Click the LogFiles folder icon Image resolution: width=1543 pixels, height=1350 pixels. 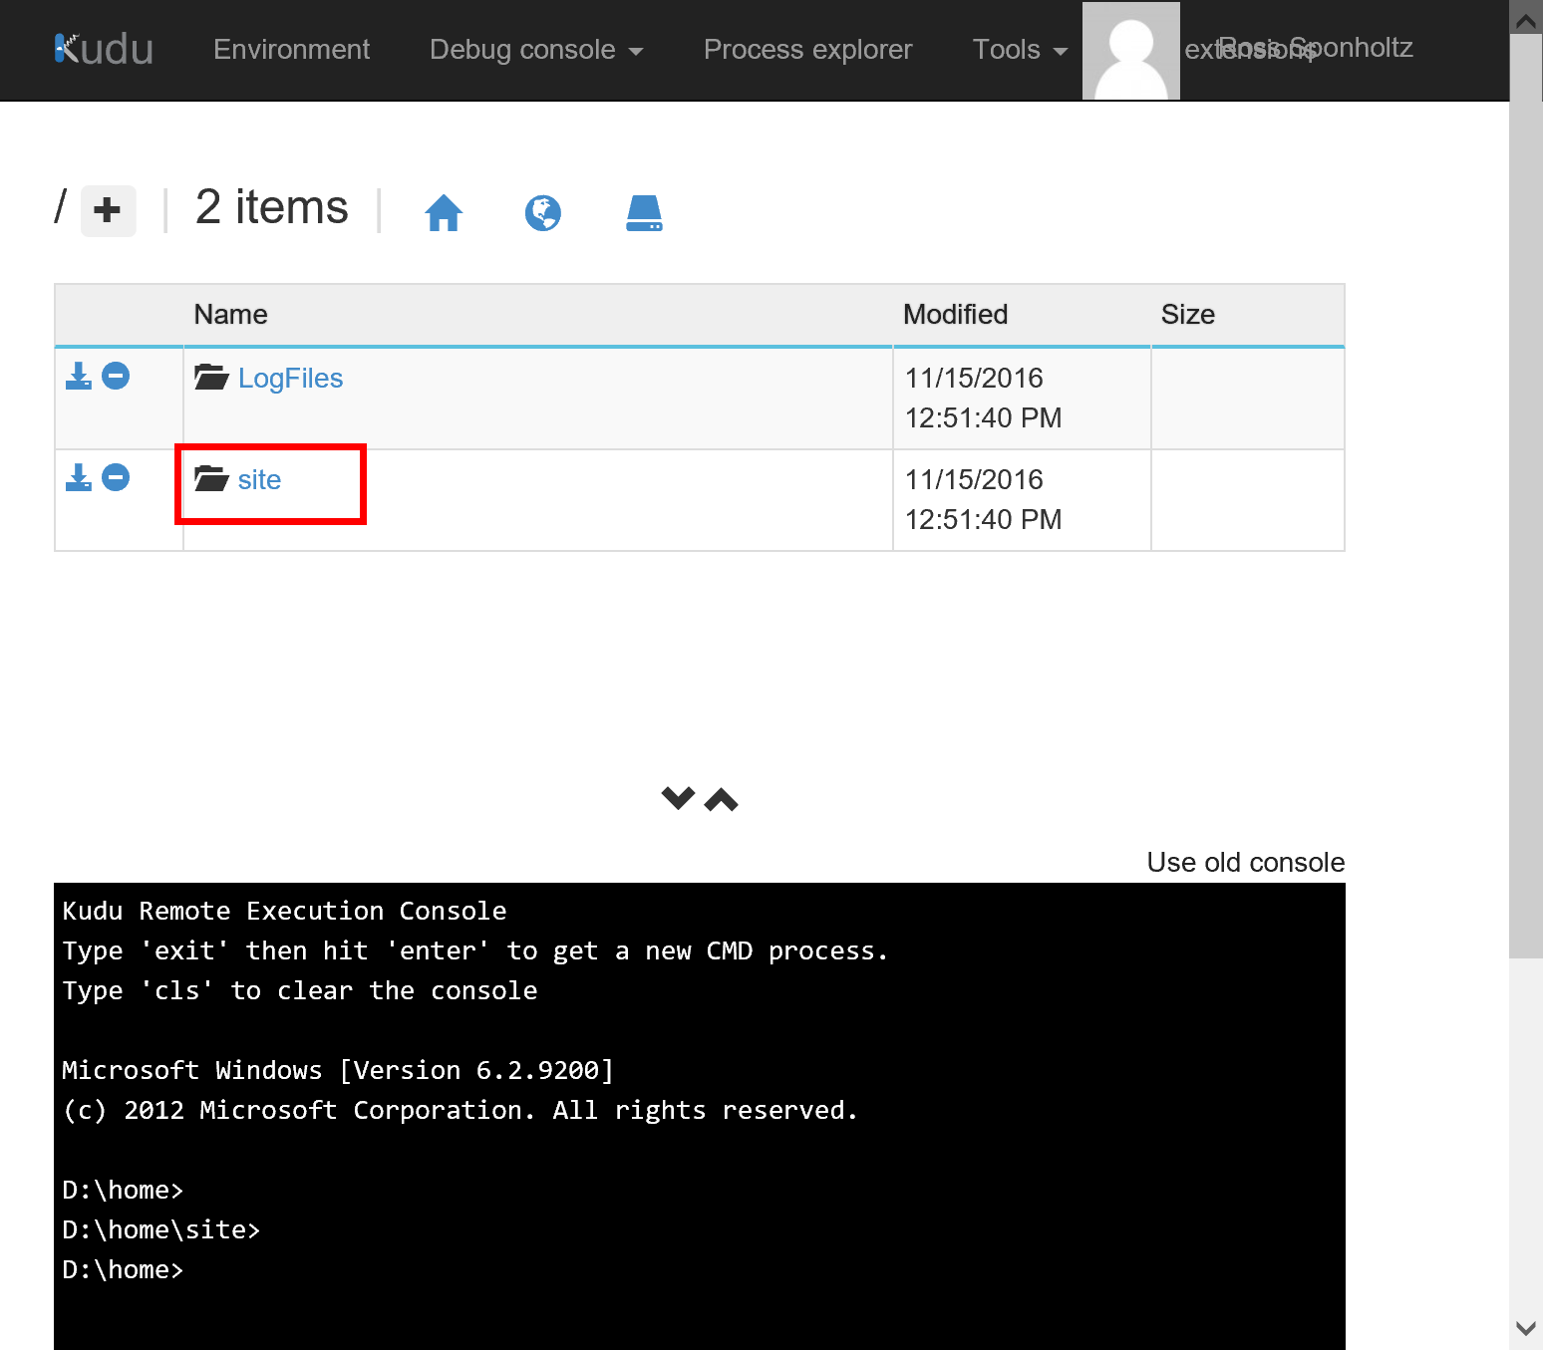(211, 378)
